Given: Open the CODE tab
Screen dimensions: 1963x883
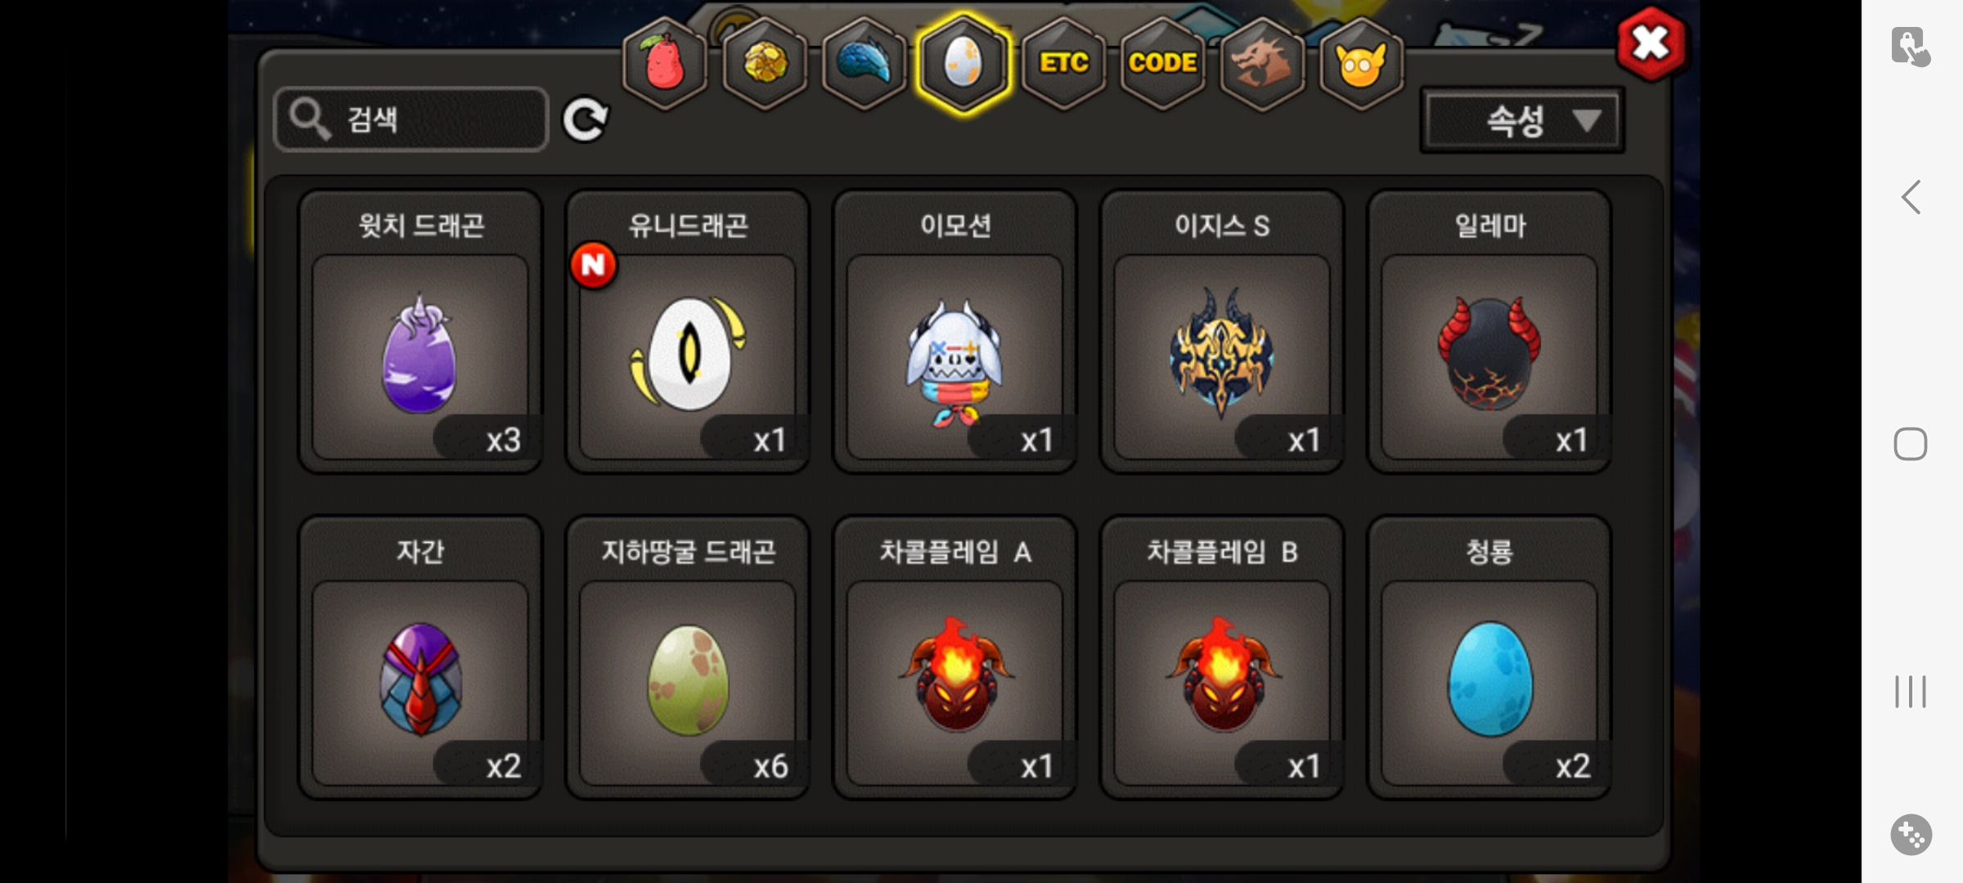Looking at the screenshot, I should point(1162,63).
